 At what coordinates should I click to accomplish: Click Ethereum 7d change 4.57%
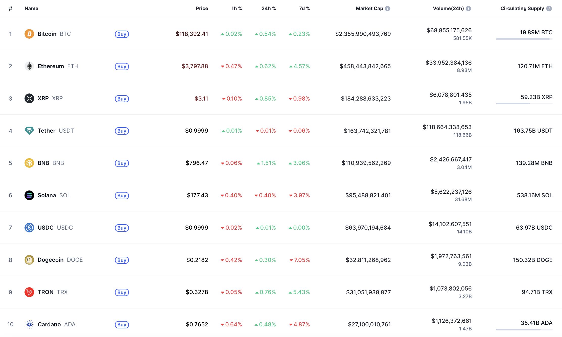point(299,66)
